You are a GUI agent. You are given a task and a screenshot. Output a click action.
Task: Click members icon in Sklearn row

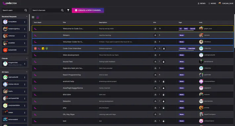pyautogui.click(x=155, y=35)
